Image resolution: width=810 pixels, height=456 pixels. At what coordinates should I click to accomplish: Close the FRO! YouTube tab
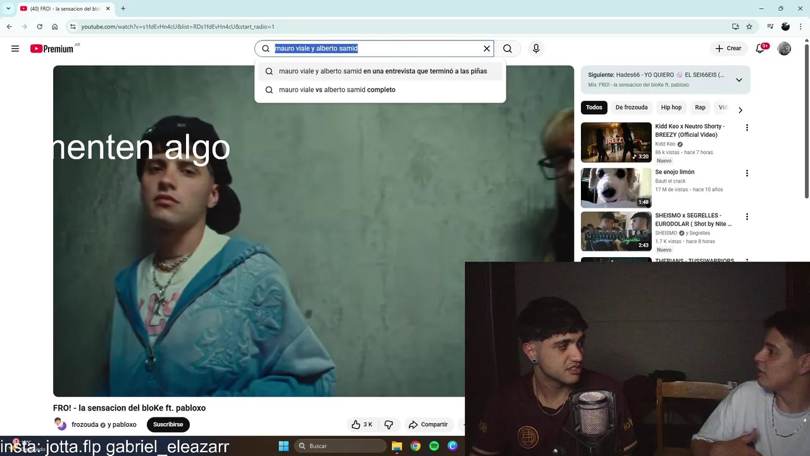(108, 9)
